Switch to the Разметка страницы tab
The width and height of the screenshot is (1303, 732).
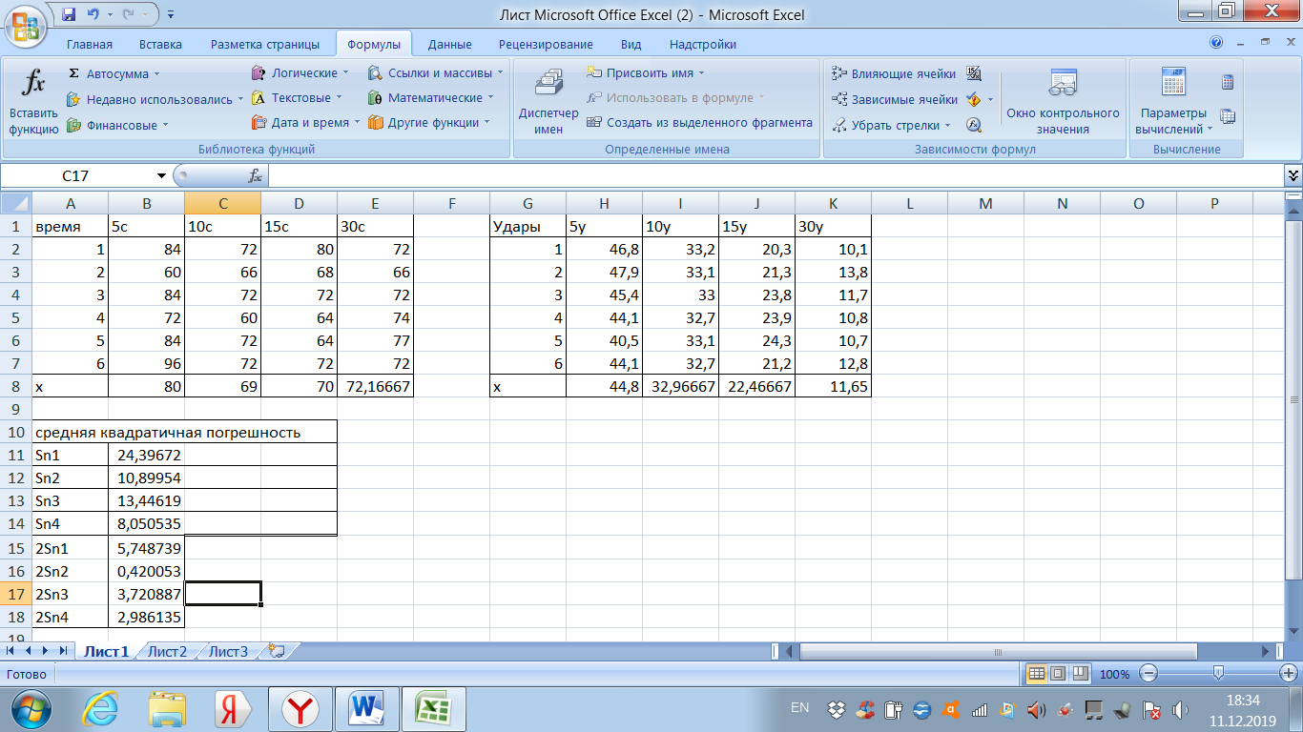point(265,44)
